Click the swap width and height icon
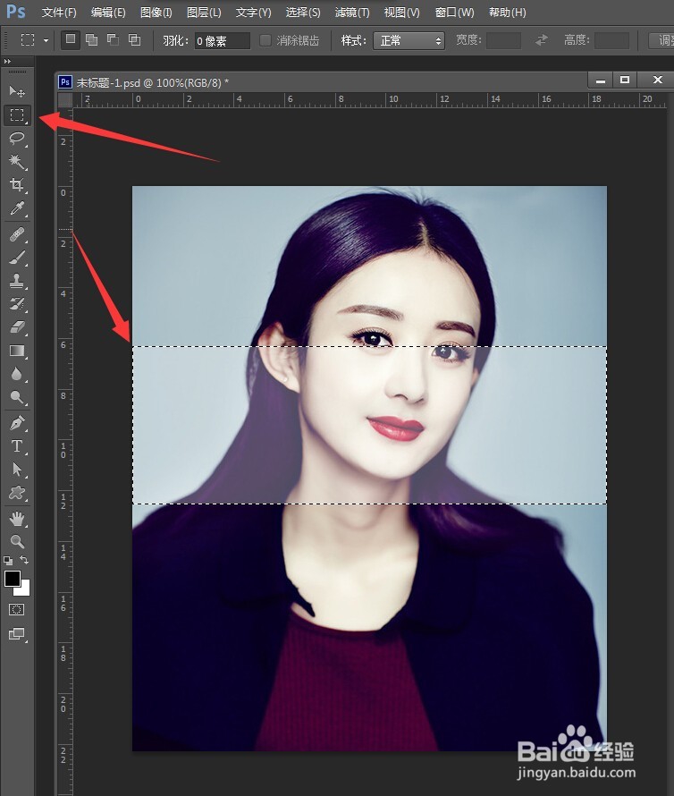 [x=542, y=40]
